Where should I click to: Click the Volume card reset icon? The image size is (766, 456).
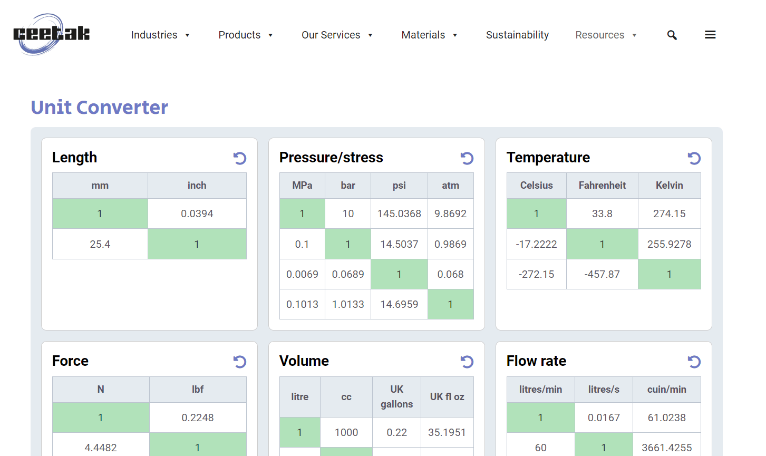click(x=467, y=362)
